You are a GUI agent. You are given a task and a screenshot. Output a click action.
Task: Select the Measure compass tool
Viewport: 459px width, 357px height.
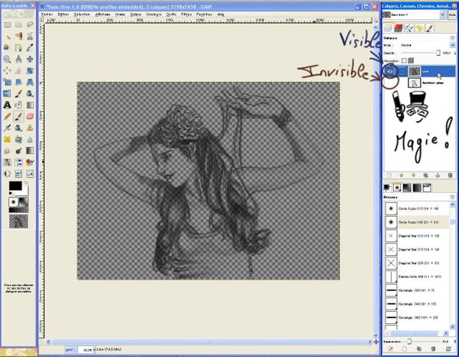coord(18,59)
